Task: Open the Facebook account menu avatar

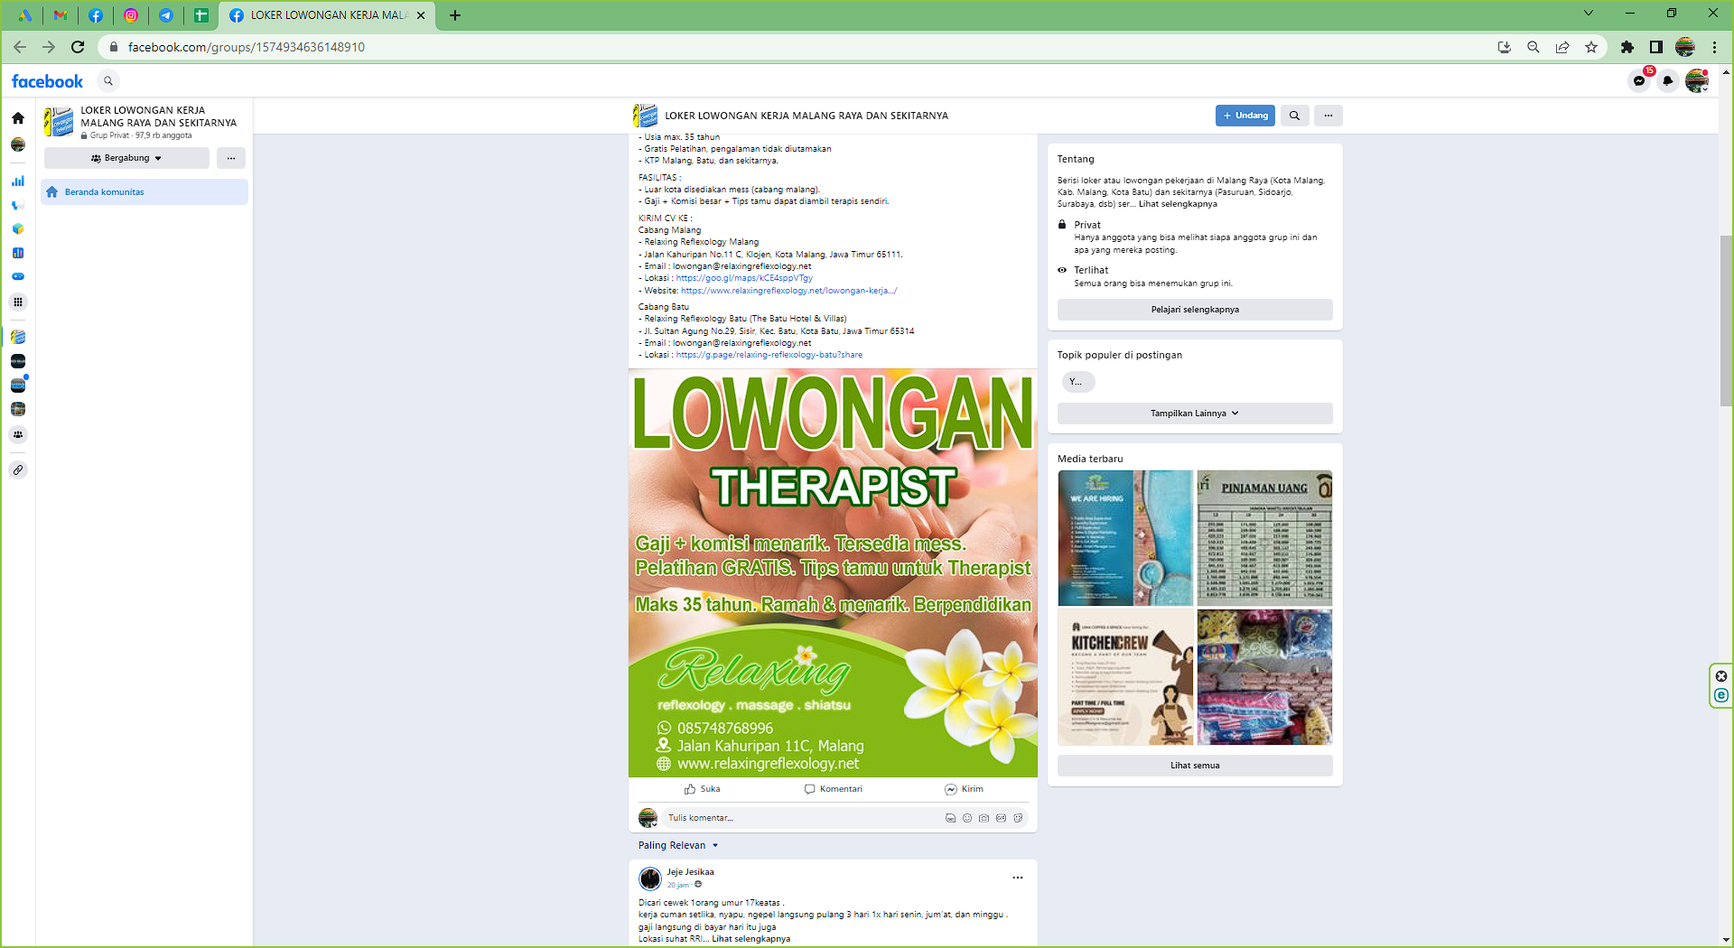Action: point(1697,81)
